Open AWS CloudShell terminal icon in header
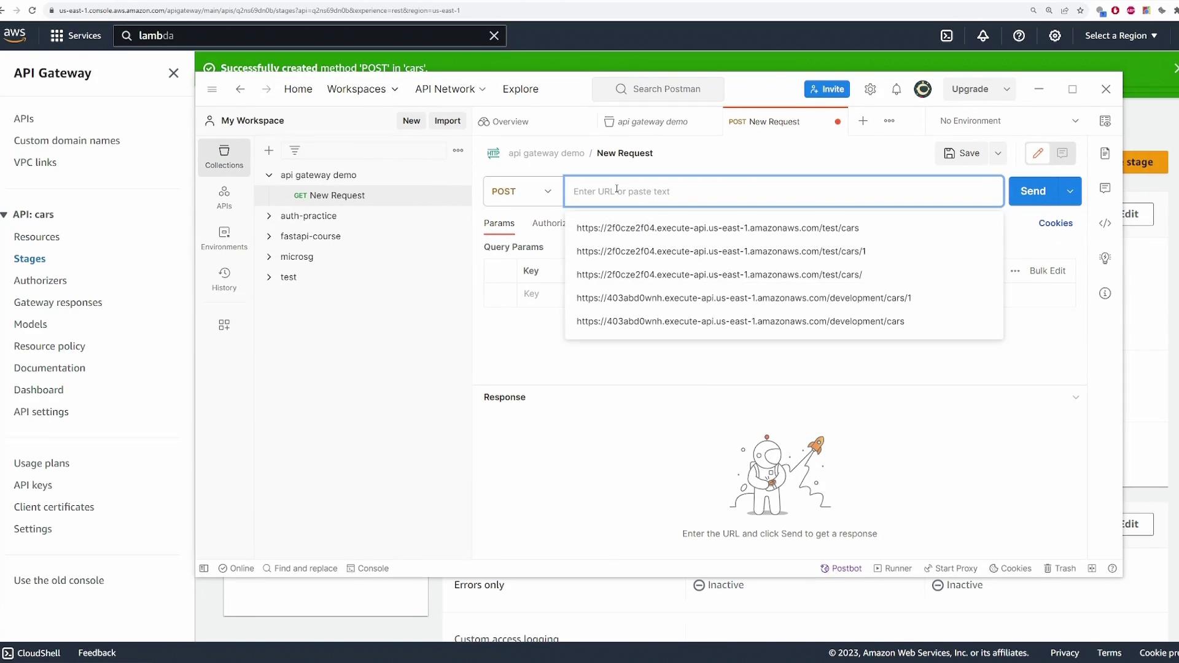The image size is (1179, 663). point(946,36)
